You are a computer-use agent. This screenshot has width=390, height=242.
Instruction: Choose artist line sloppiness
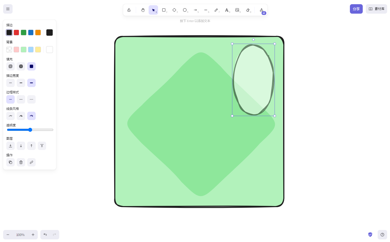(x=21, y=116)
